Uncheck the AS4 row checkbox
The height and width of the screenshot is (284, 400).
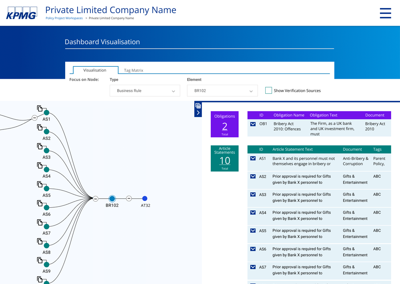(x=253, y=213)
